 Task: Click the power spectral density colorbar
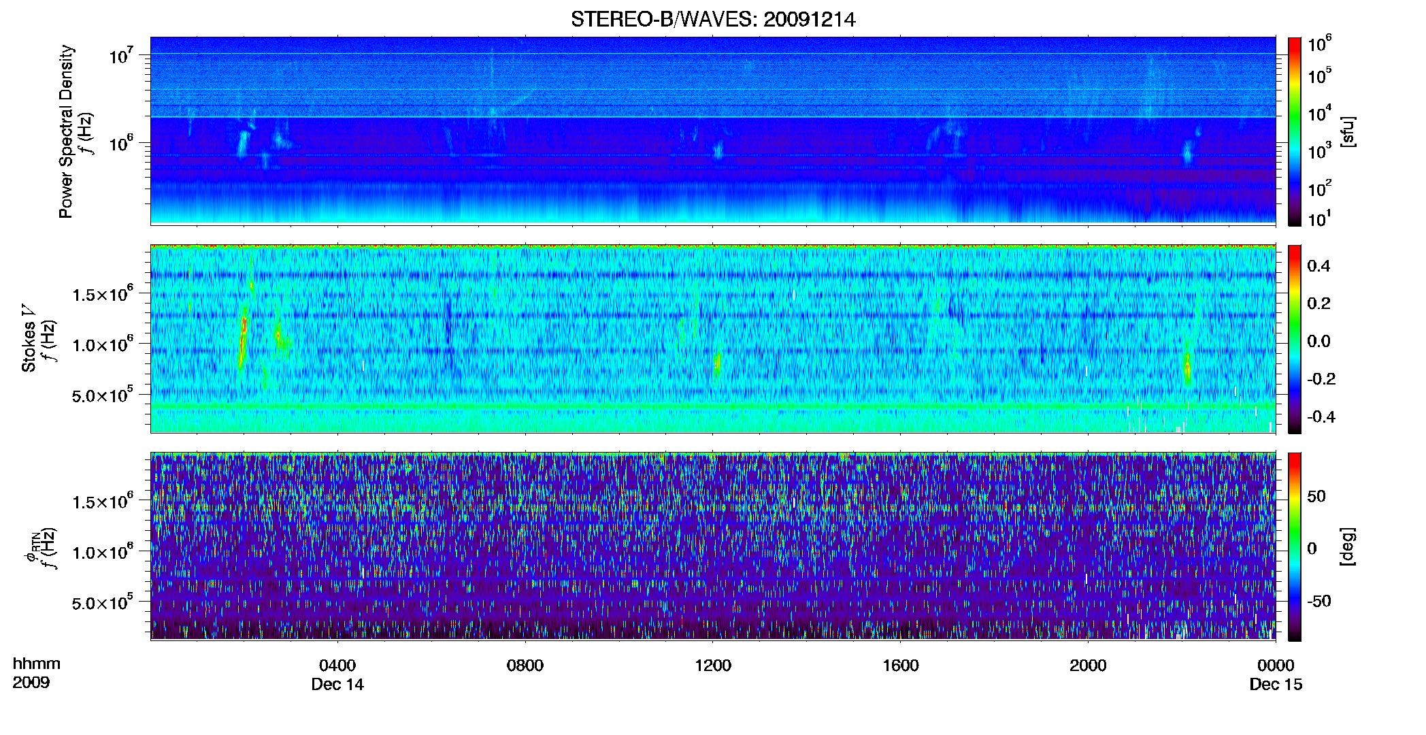coord(1295,131)
